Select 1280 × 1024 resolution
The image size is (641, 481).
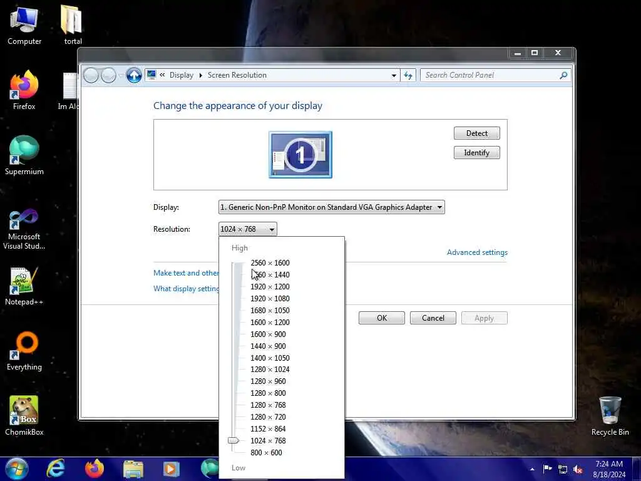pos(270,369)
